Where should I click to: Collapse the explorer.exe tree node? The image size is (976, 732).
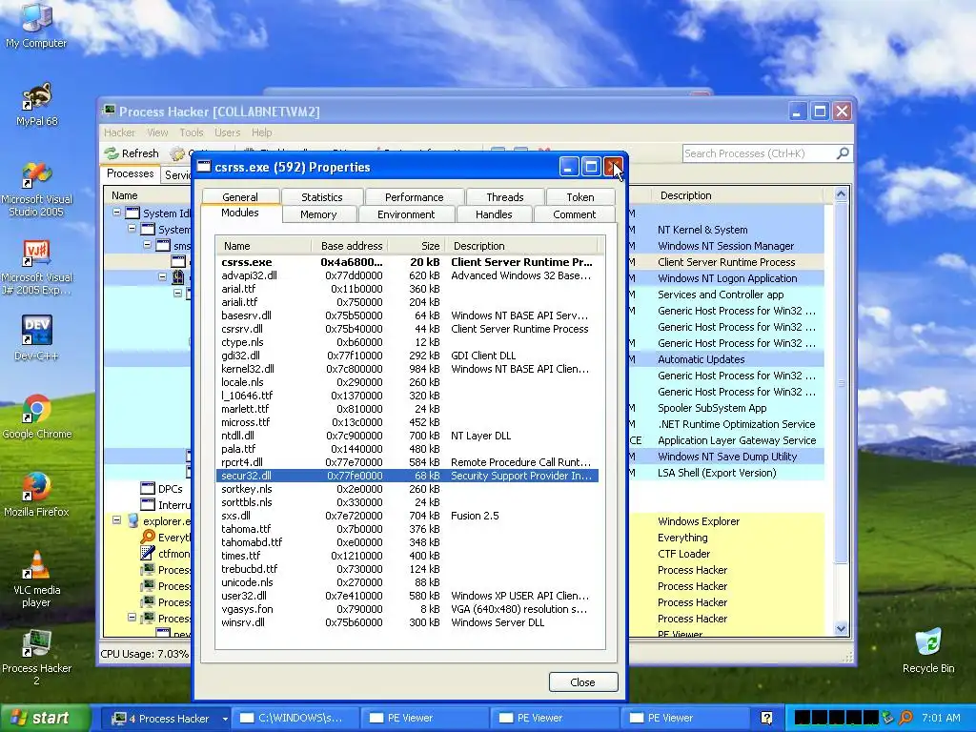pos(116,519)
